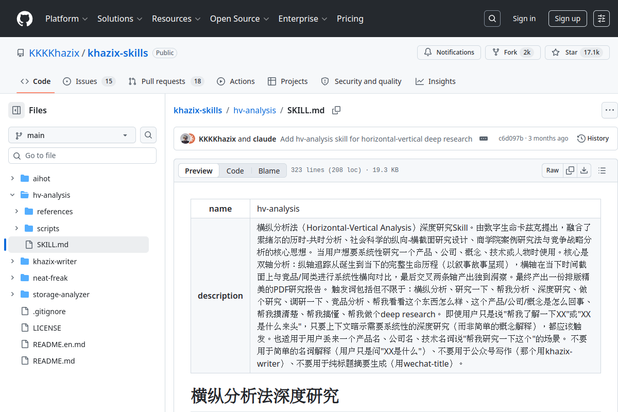Open appearance settings icon in header
The width and height of the screenshot is (618, 412).
602,19
